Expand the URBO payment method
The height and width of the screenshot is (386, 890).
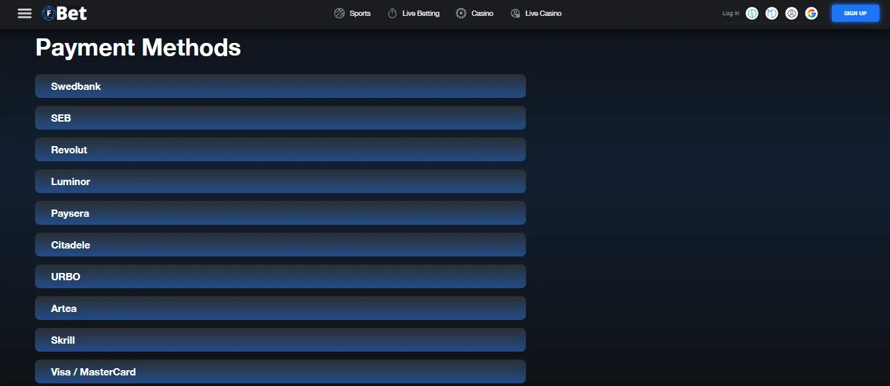pyautogui.click(x=280, y=276)
